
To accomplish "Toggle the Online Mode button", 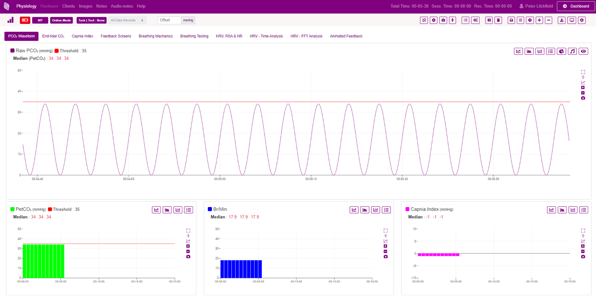I will click(61, 20).
